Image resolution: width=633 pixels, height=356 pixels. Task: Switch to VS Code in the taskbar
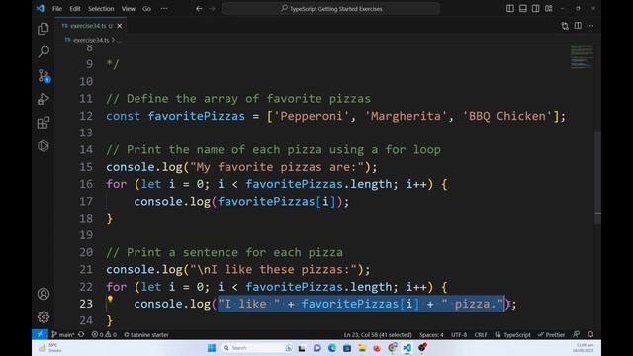click(407, 348)
